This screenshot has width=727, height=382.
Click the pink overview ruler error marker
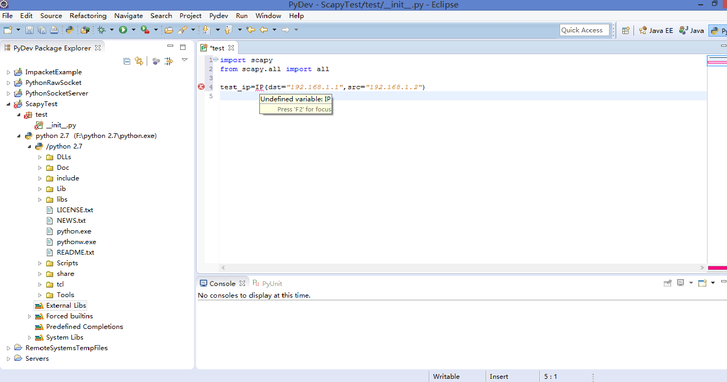point(717,63)
